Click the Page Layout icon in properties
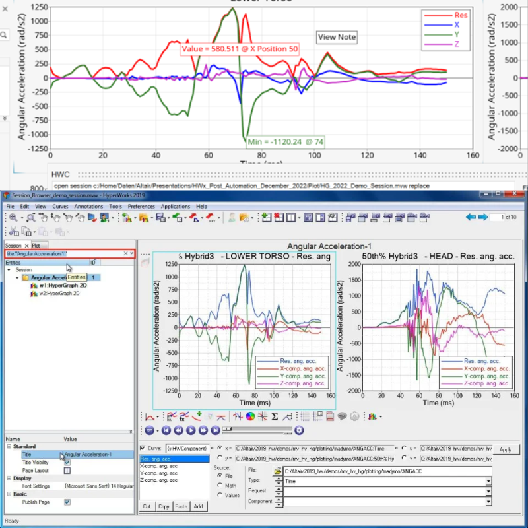This screenshot has height=528, width=528. coord(67,471)
